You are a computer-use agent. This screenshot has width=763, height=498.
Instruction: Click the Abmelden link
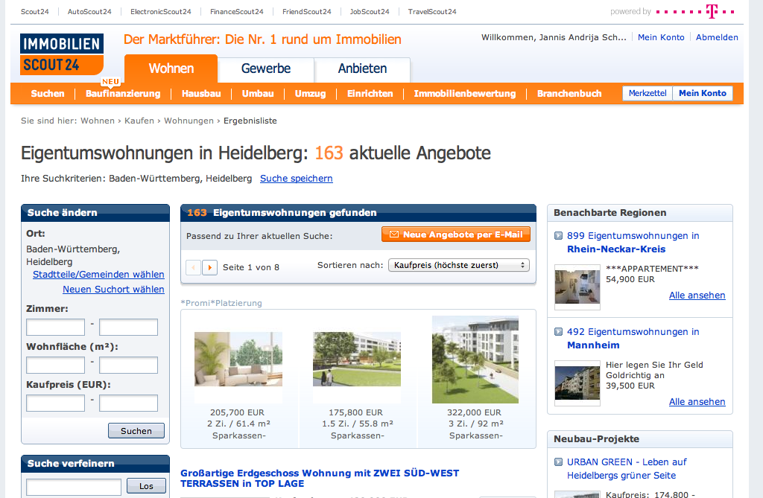coord(717,37)
